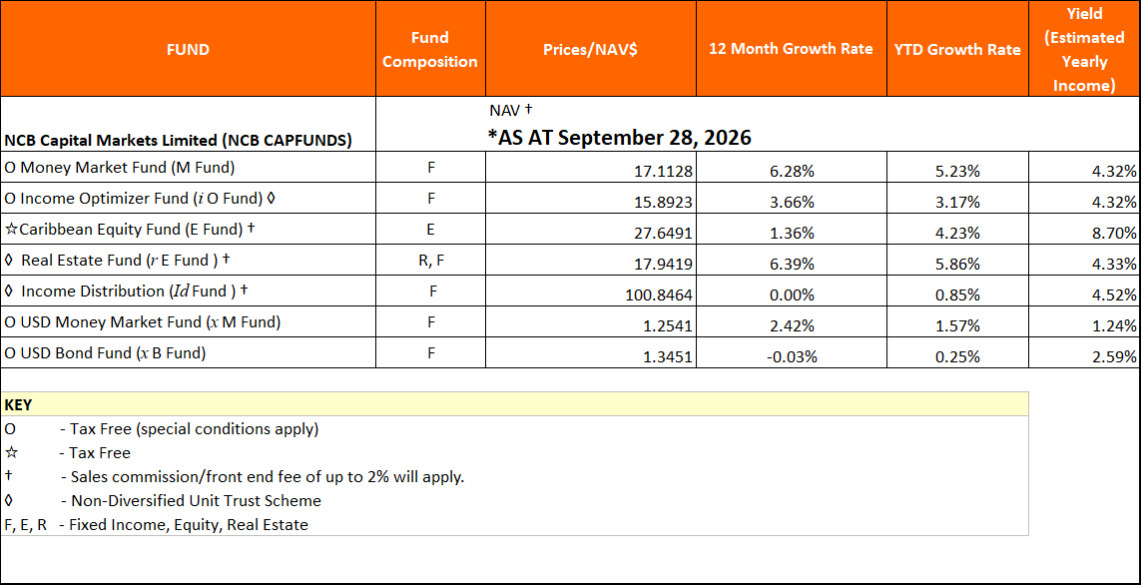The image size is (1143, 585).
Task: Select the 12 month growth -0.03%
Action: coord(790,356)
